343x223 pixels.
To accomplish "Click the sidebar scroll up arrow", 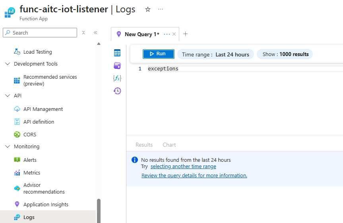I will coord(99,44).
